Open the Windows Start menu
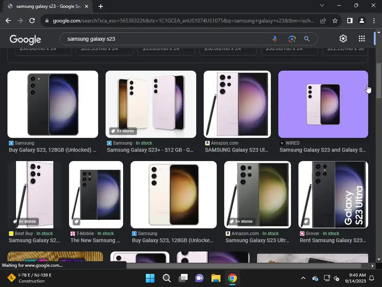 click(150, 278)
